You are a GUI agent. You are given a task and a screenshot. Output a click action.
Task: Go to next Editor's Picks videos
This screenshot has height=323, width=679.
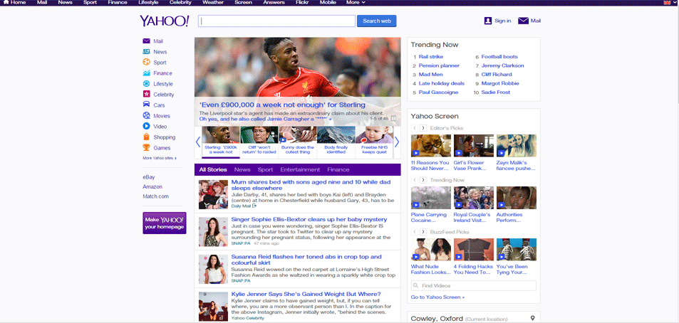(423, 128)
